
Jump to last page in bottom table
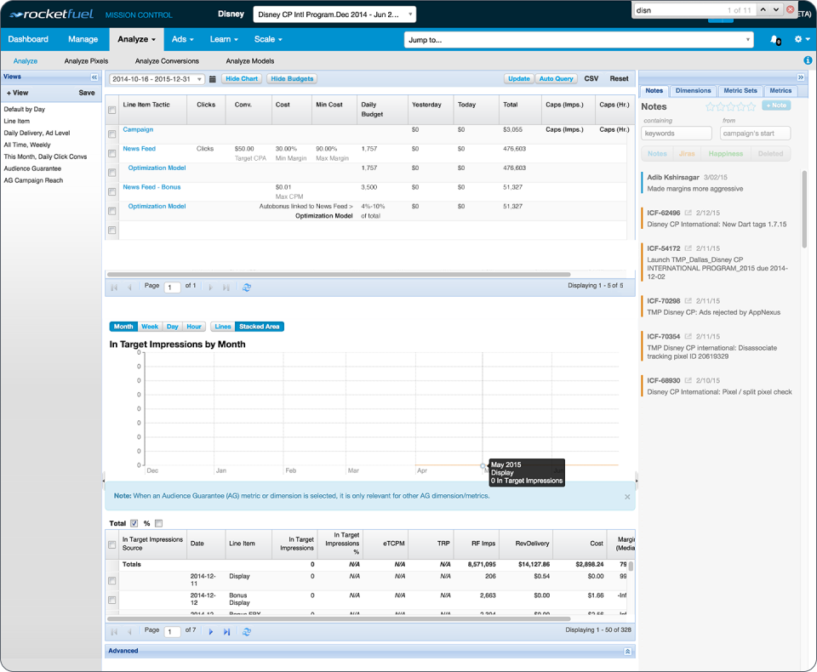pyautogui.click(x=226, y=631)
